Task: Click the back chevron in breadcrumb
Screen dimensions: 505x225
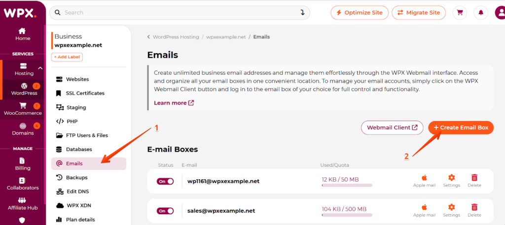Action: (x=149, y=37)
